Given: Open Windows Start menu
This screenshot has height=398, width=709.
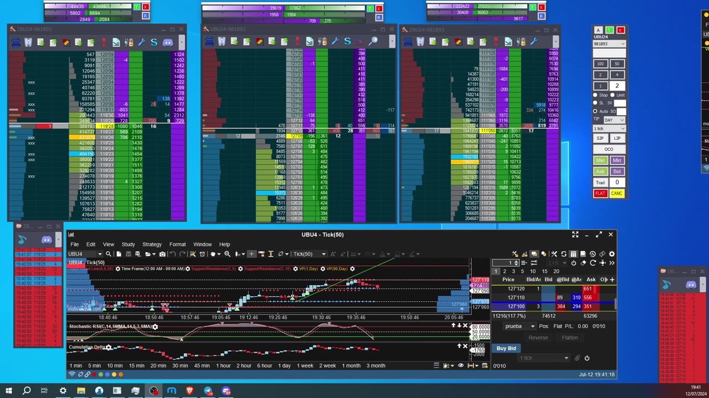Looking at the screenshot, I should [8, 391].
